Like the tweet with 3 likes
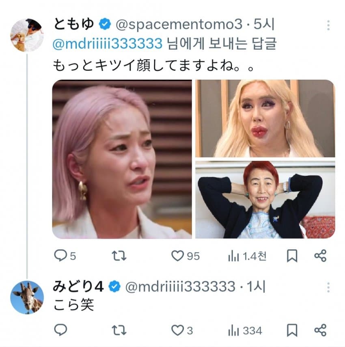 point(178,330)
